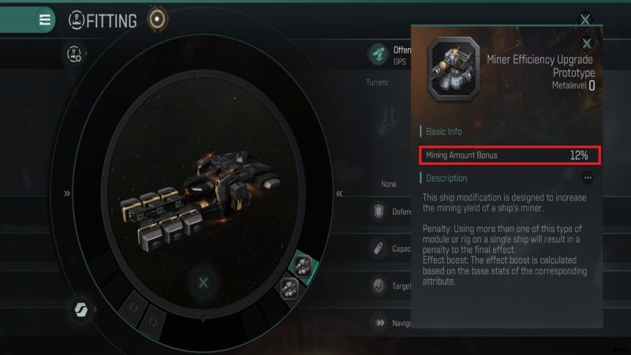Click the Fitting ship emblem icon
Viewport: 631px width, 355px height.
[77, 20]
